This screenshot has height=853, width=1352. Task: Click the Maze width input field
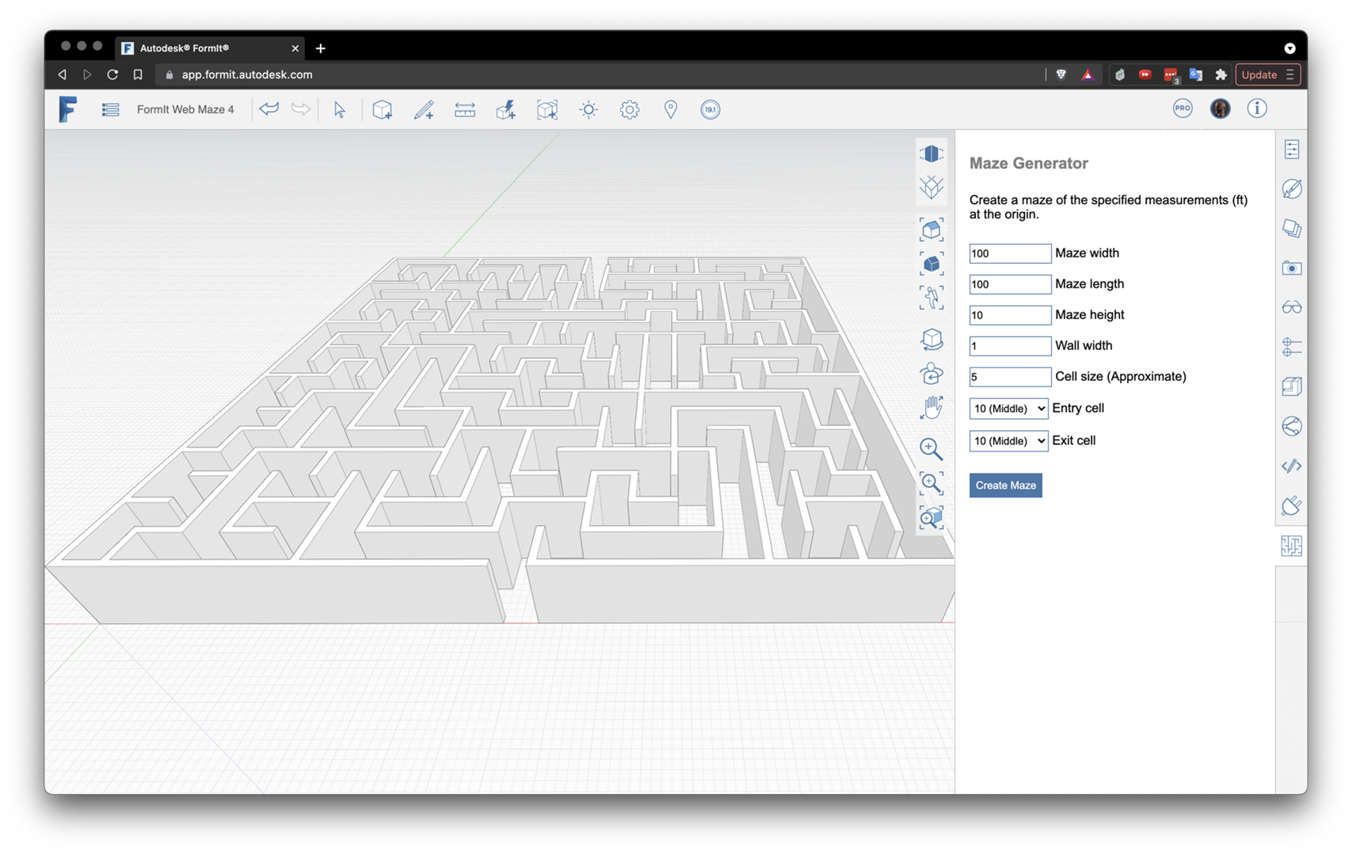(1010, 253)
